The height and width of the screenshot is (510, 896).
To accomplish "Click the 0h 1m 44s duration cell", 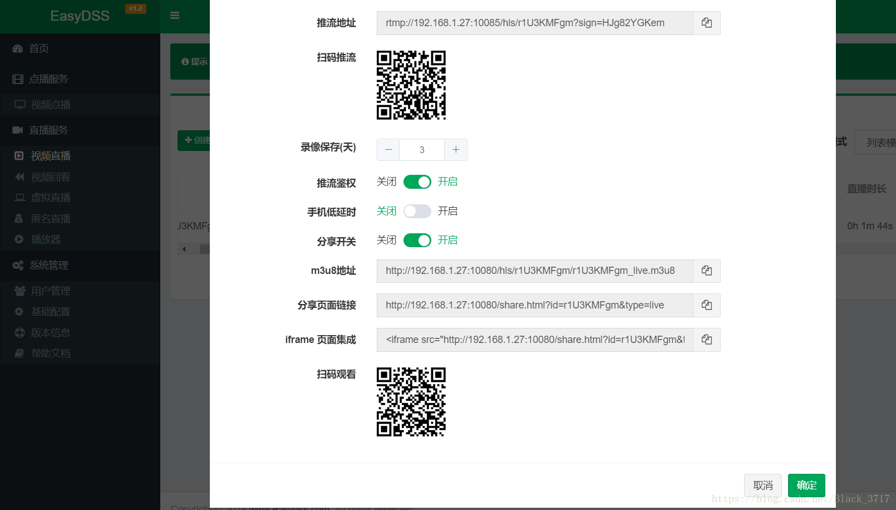I will [870, 226].
